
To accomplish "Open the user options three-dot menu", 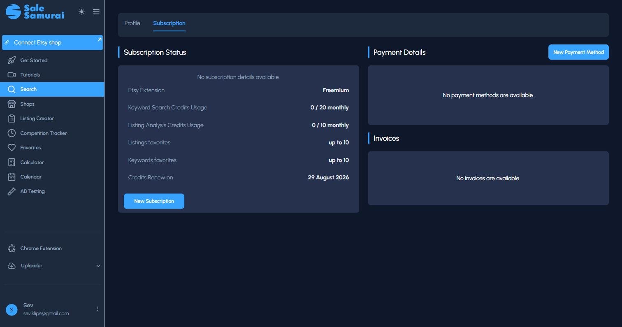I will pos(97,309).
